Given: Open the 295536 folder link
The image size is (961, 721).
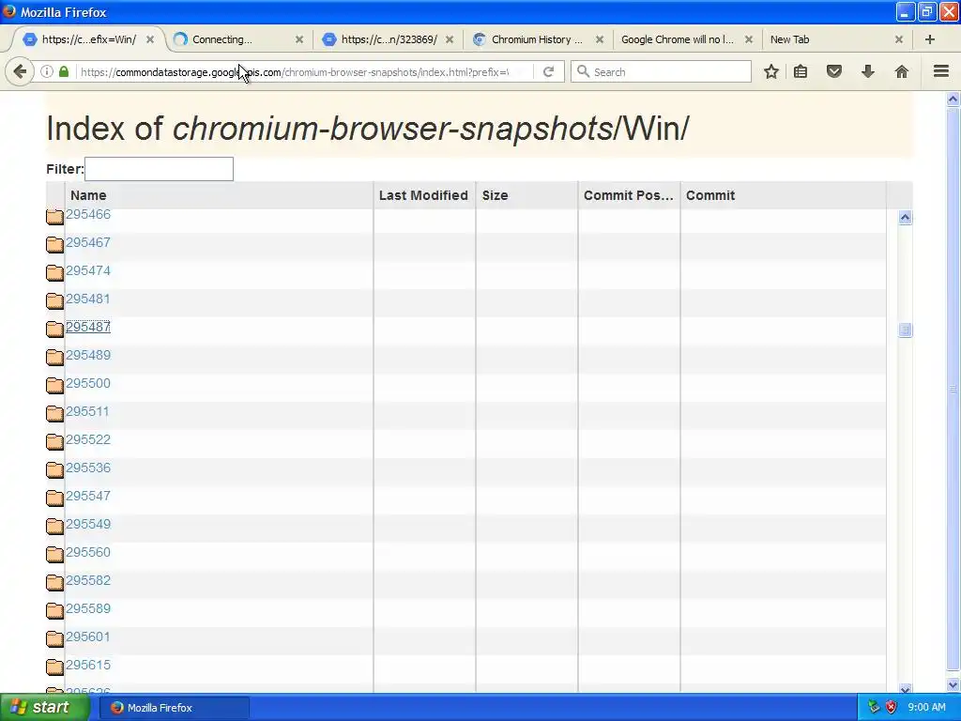Looking at the screenshot, I should pos(88,468).
